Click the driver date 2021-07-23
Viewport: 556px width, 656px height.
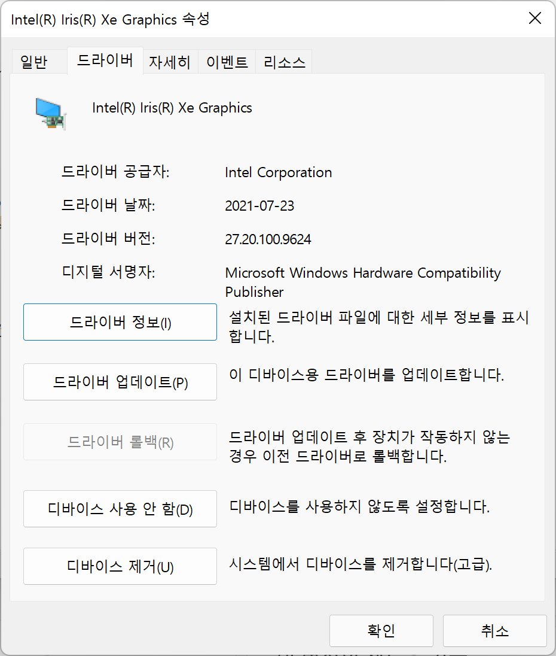pos(259,206)
